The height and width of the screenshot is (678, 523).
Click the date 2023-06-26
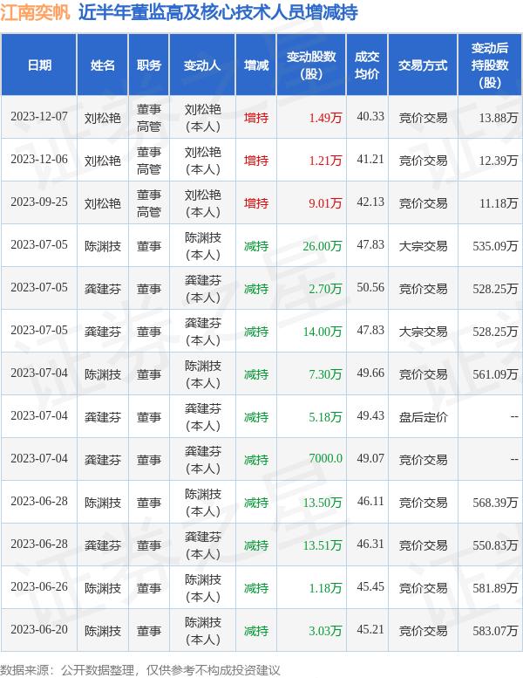pyautogui.click(x=39, y=587)
